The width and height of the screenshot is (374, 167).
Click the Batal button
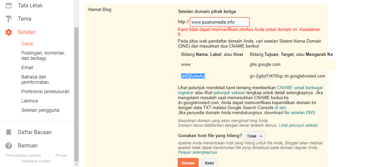pyautogui.click(x=209, y=163)
